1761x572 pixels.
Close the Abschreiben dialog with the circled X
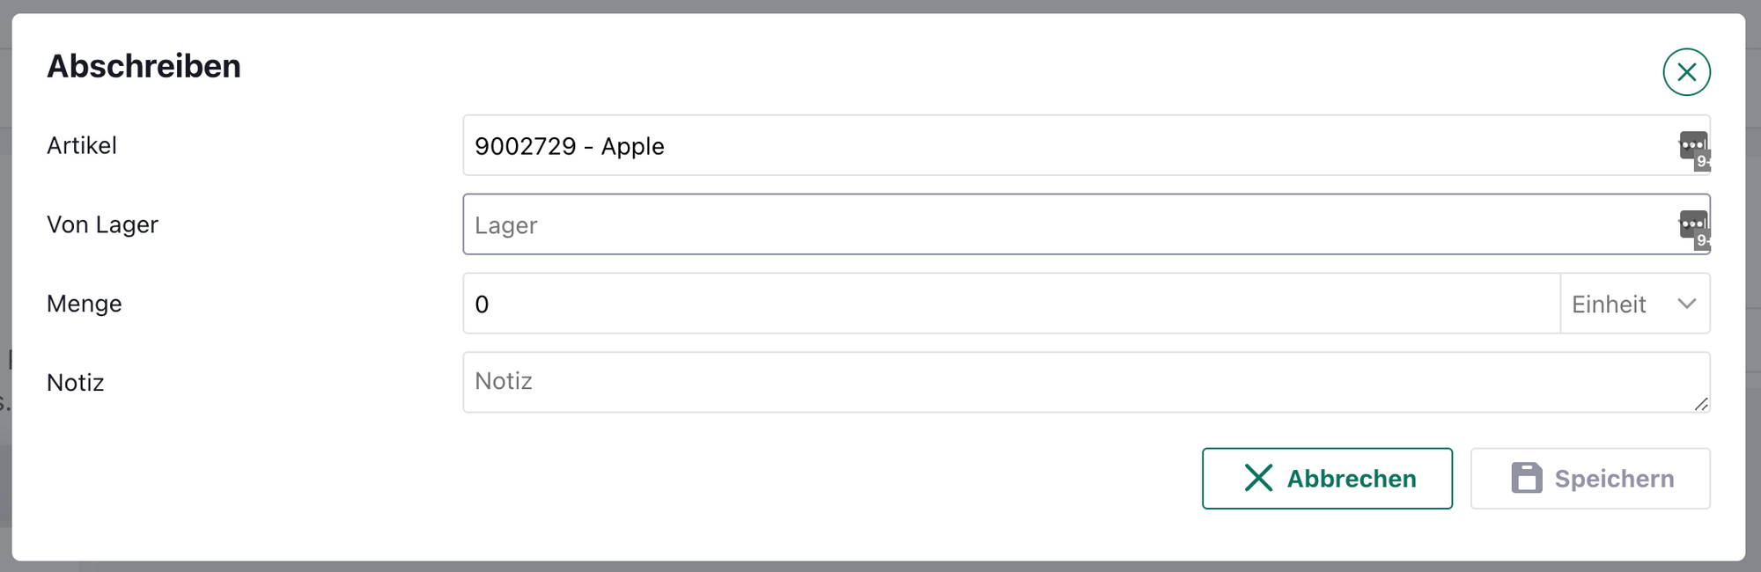[1686, 72]
